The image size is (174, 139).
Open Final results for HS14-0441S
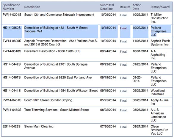click(123, 91)
